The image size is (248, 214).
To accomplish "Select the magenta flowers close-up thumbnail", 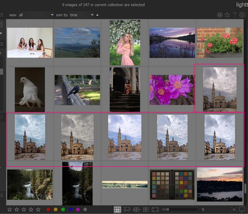I will click(x=172, y=90).
